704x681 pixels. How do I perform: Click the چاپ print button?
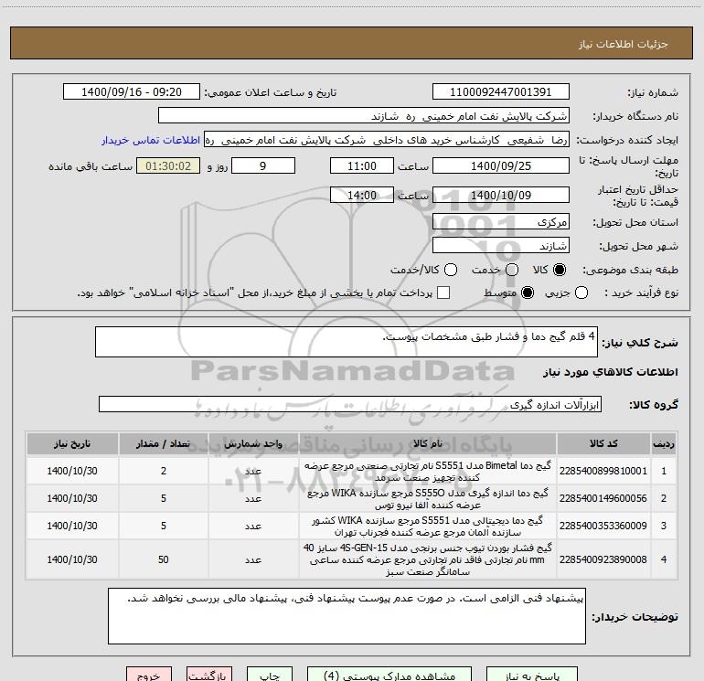pos(270,675)
